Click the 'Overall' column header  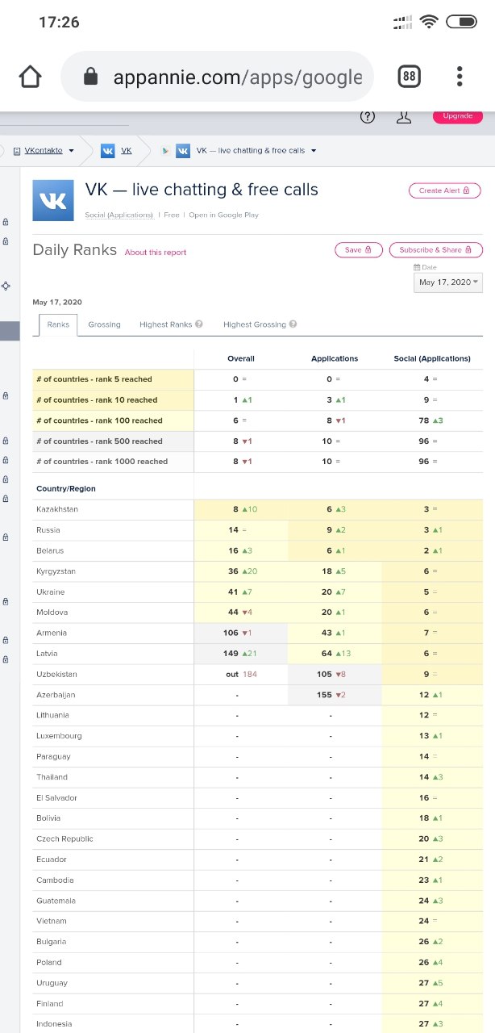pyautogui.click(x=241, y=358)
